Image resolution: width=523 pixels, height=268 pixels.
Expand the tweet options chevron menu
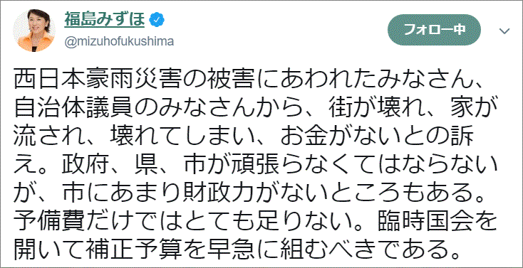pos(504,31)
